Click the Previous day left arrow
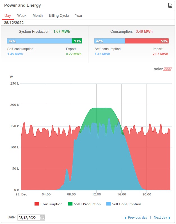The height and width of the screenshot is (224, 176). click(125, 218)
